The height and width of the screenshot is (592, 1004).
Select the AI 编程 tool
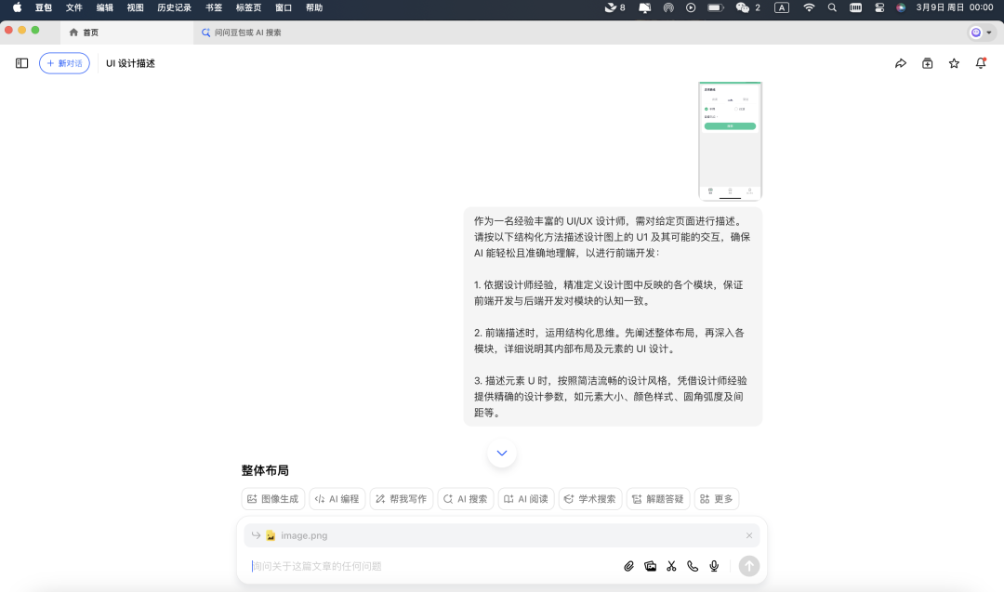tap(337, 498)
